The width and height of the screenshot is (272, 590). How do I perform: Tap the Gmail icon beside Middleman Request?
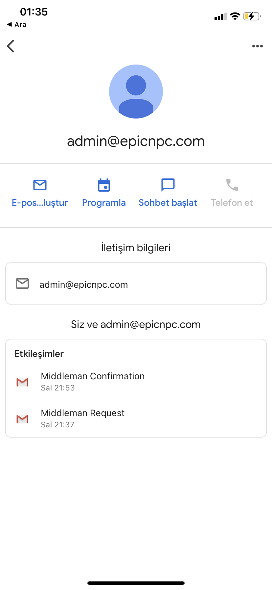pyautogui.click(x=22, y=419)
